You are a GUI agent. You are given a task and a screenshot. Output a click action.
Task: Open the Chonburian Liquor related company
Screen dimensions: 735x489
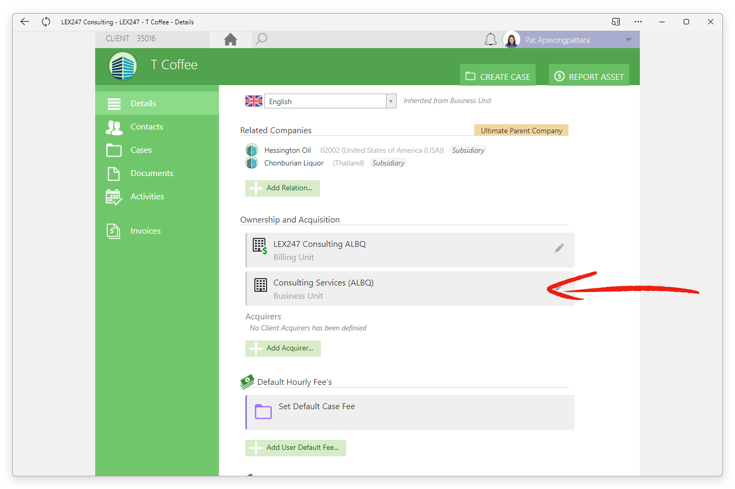294,163
